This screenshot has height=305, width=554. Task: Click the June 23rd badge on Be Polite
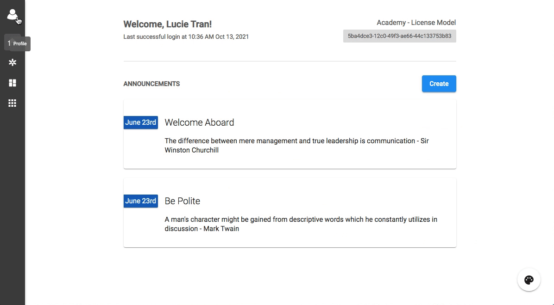point(141,201)
